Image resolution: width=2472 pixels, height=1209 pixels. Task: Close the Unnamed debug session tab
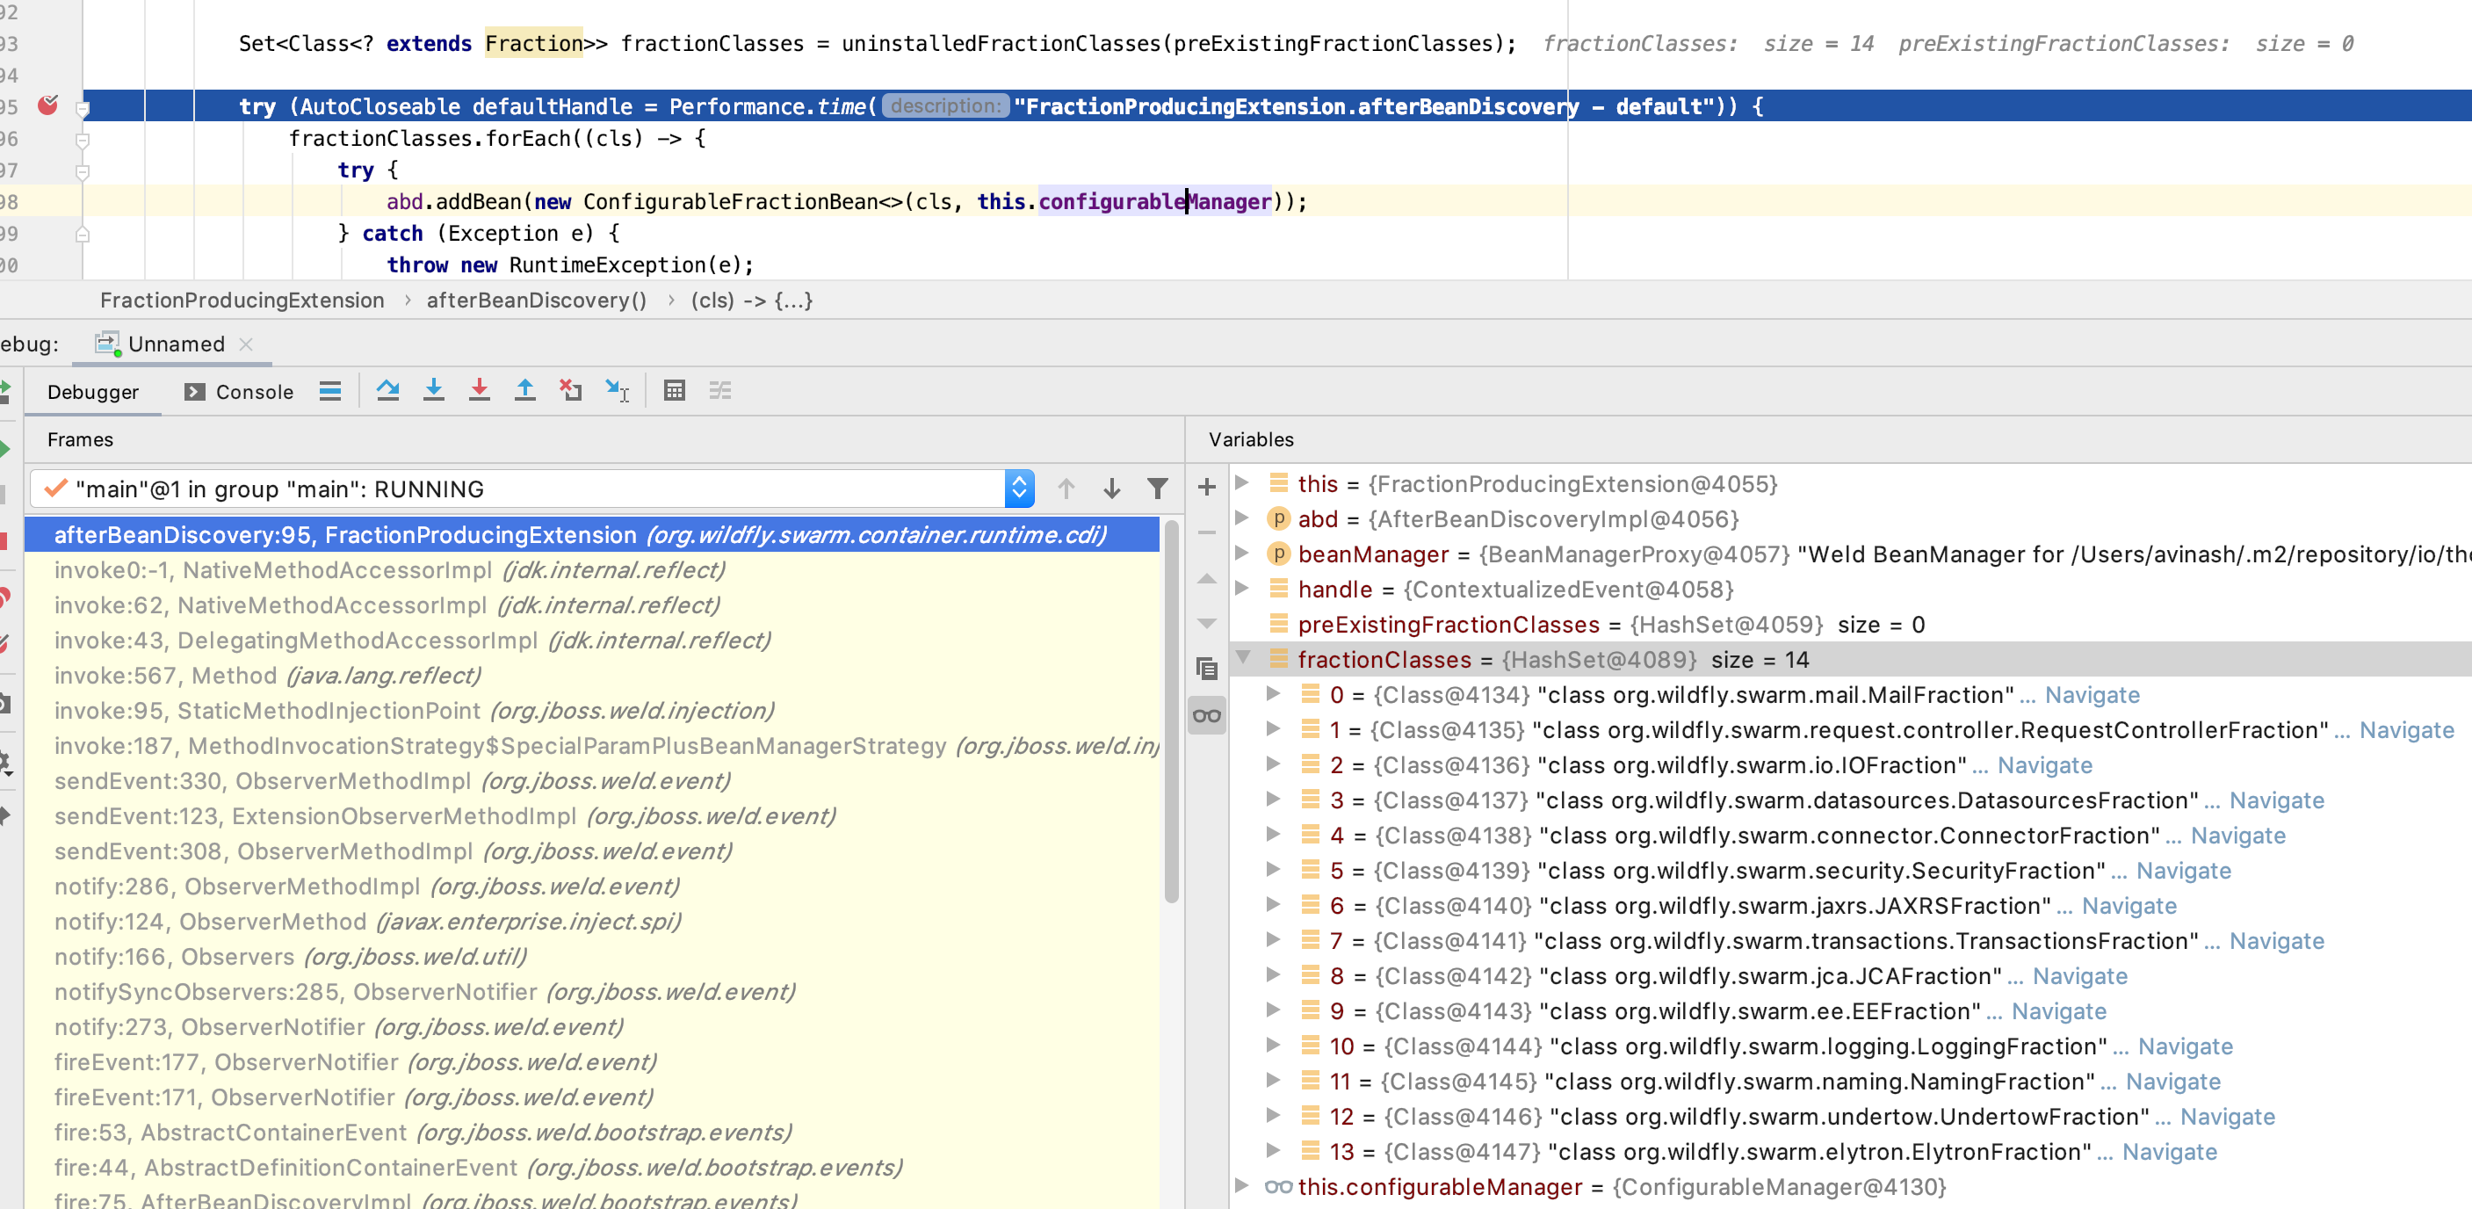[247, 344]
